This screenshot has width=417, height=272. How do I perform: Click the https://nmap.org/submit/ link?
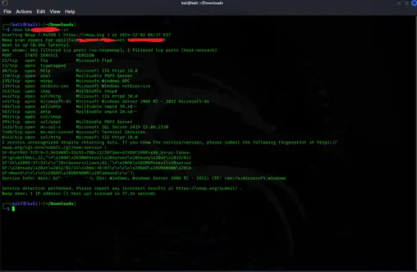pyautogui.click(x=207, y=188)
